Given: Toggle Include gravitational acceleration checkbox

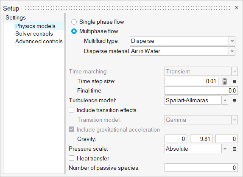Looking at the screenshot, I should 71,129.
